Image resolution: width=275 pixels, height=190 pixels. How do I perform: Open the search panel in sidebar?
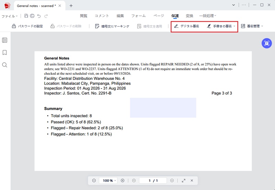(x=5, y=65)
